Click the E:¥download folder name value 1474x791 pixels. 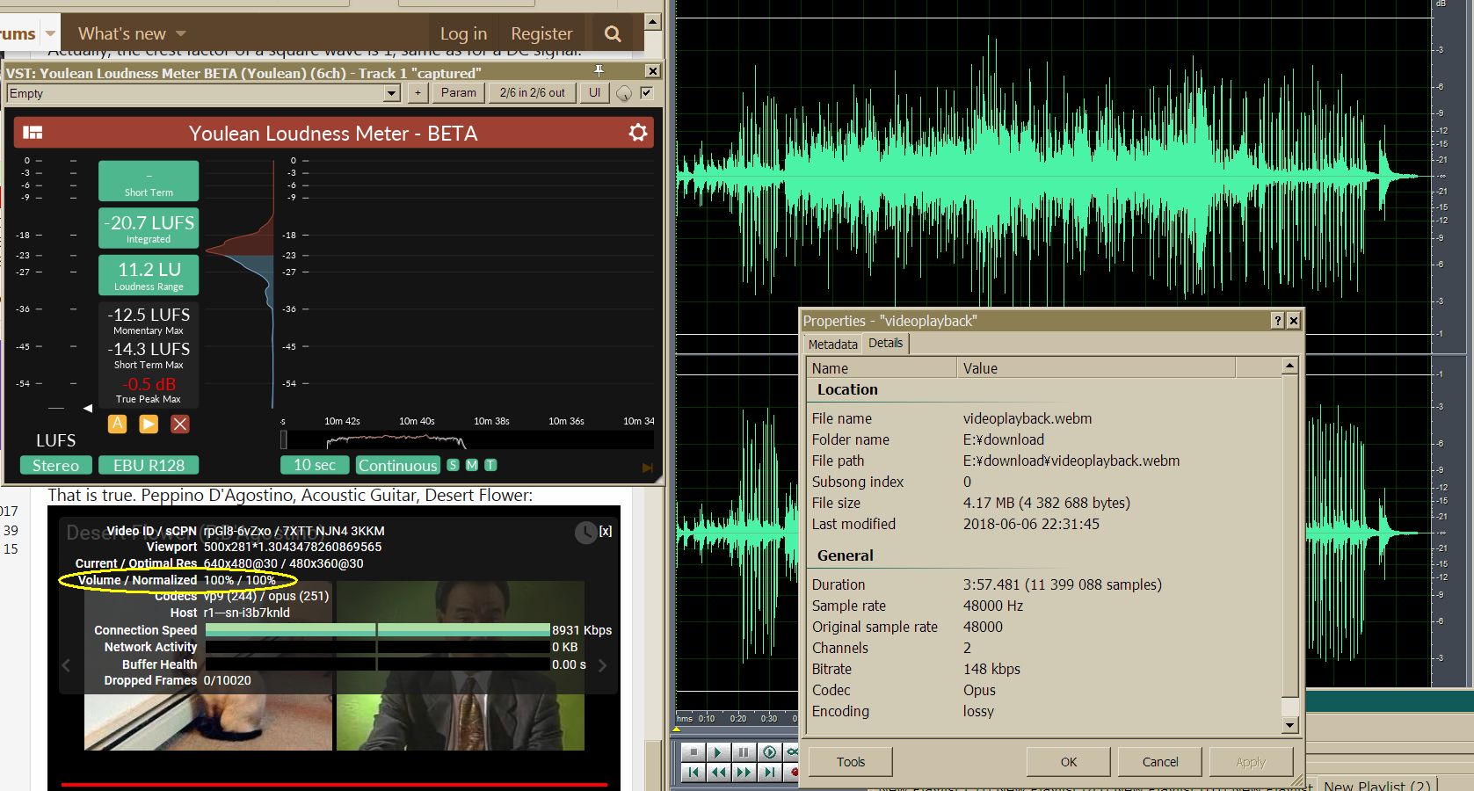(1004, 439)
